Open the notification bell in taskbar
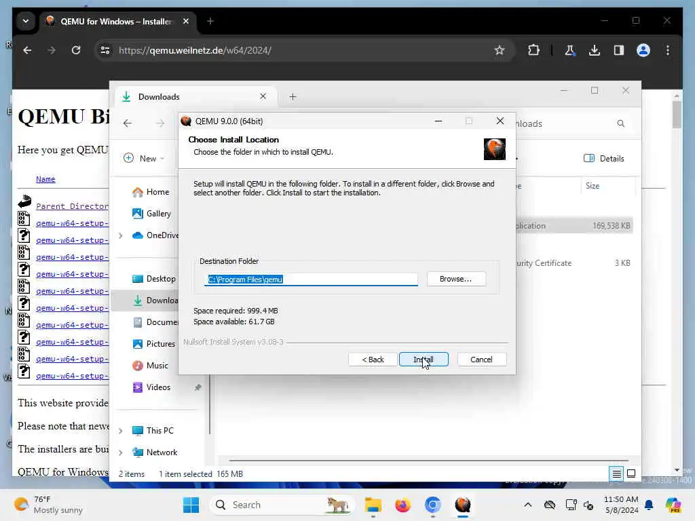 649,505
